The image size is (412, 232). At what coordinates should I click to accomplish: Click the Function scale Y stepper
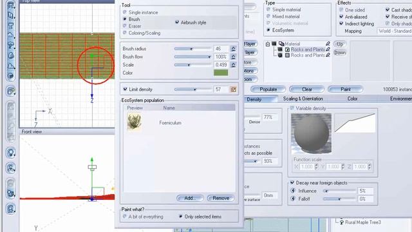coord(343,166)
